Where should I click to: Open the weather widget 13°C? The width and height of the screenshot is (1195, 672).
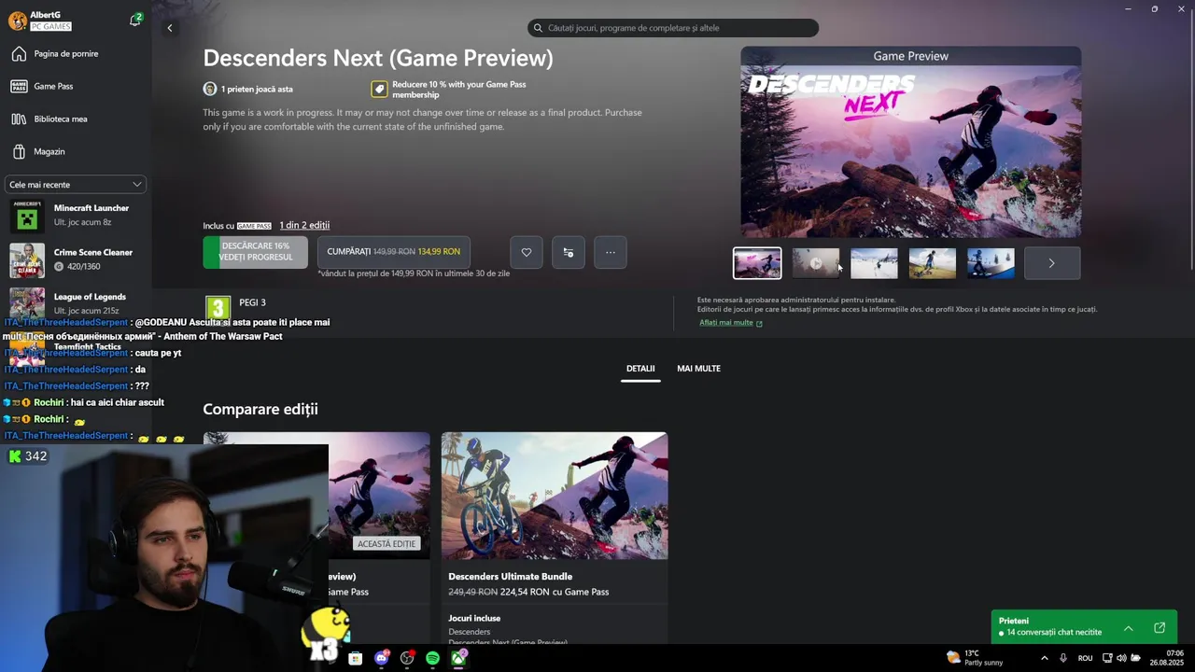[x=975, y=658]
